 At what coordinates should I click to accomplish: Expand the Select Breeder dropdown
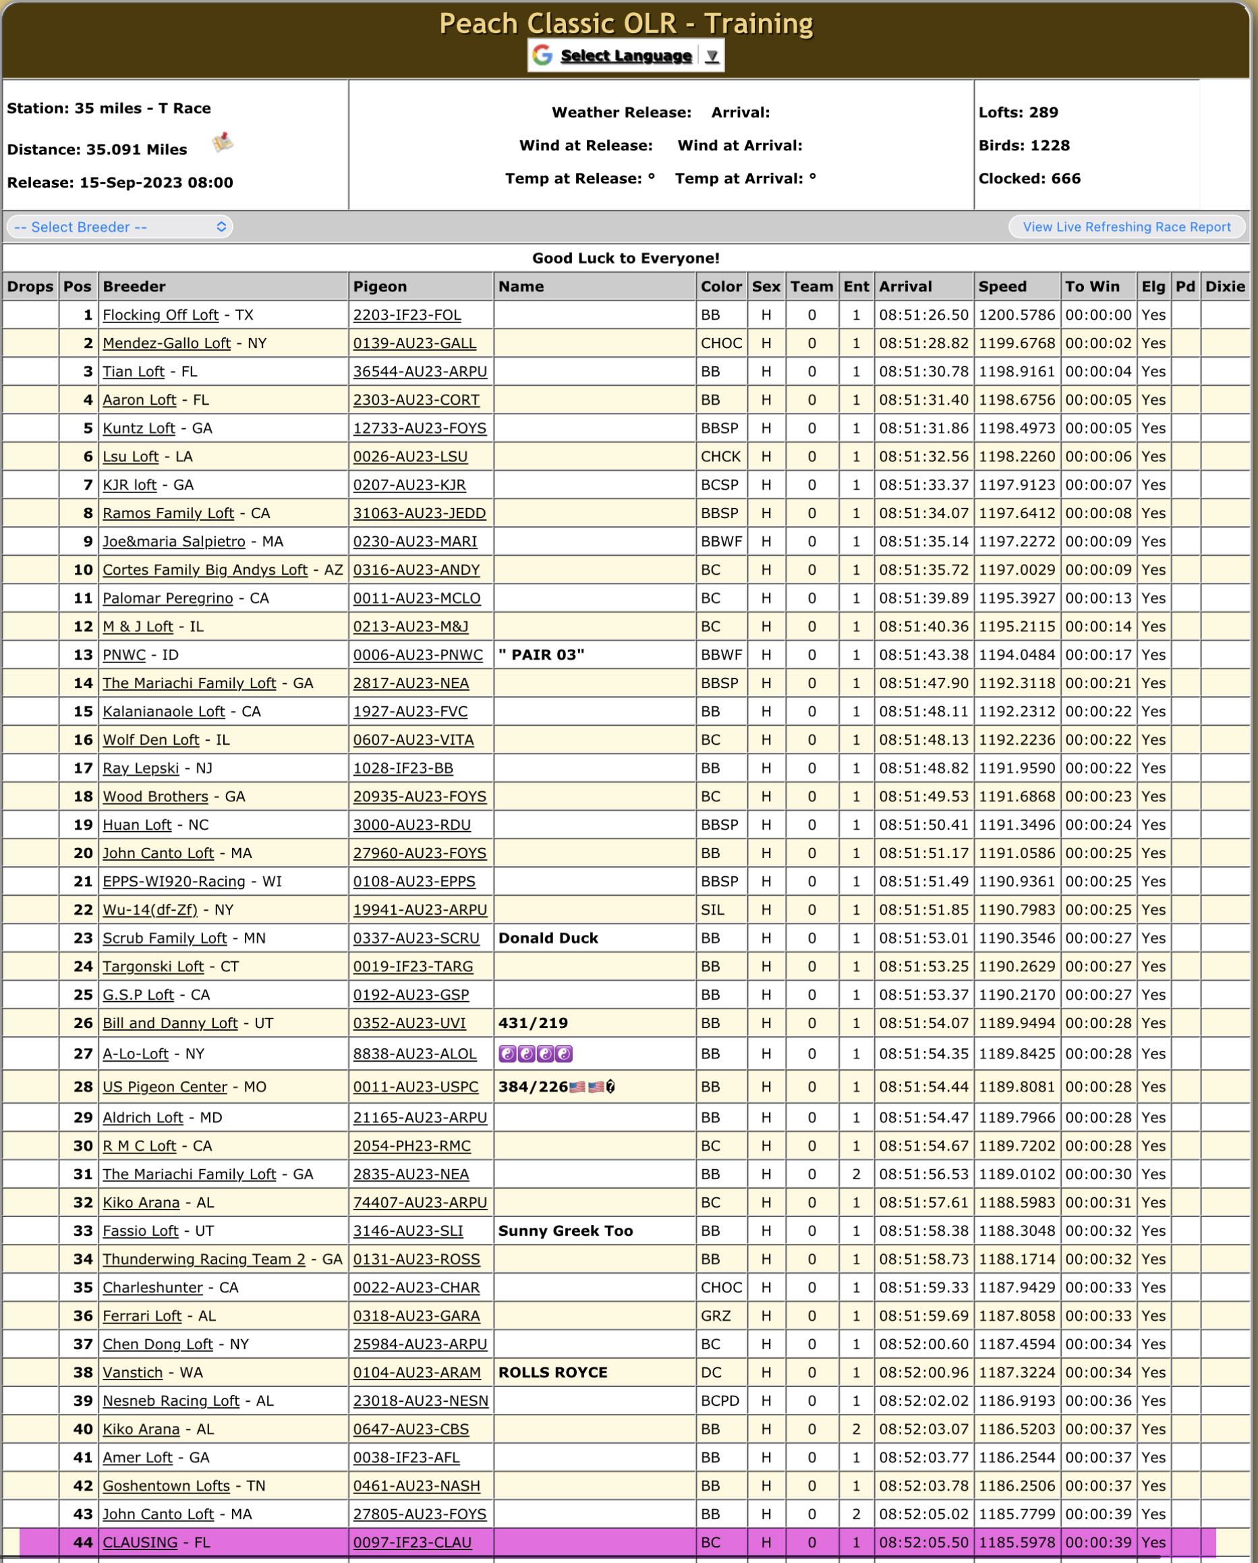tap(119, 227)
